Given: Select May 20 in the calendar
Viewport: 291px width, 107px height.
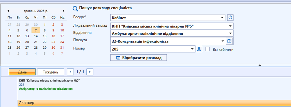Looking at the screenshot, I should pyautogui.click(x=27, y=42).
